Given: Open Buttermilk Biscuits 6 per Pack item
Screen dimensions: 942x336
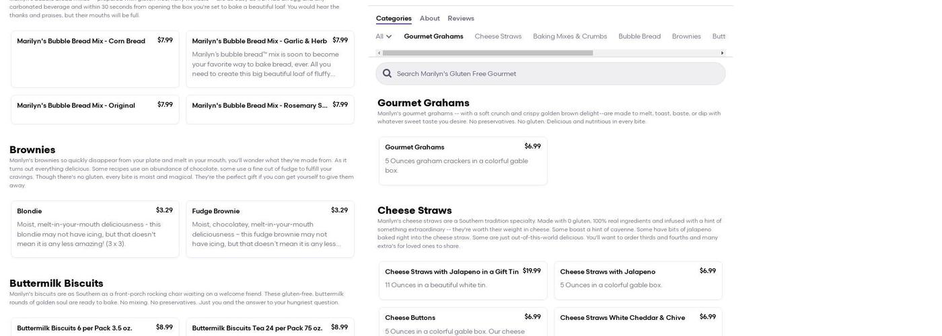Looking at the screenshot, I should [x=95, y=327].
